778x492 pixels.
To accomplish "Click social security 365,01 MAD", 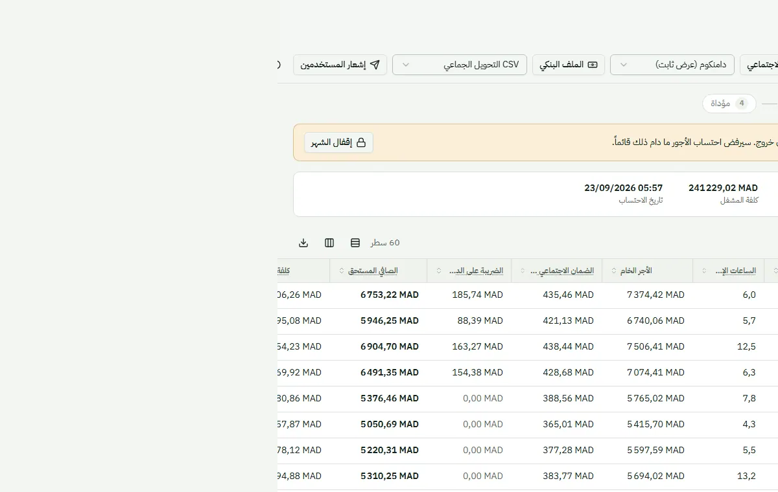I will click(x=568, y=424).
